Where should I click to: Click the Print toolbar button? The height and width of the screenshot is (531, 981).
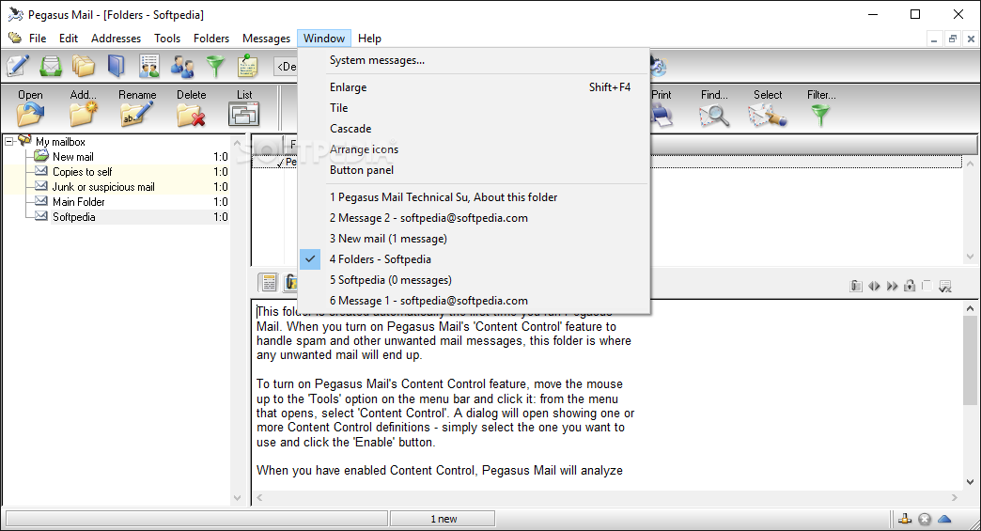pos(662,107)
